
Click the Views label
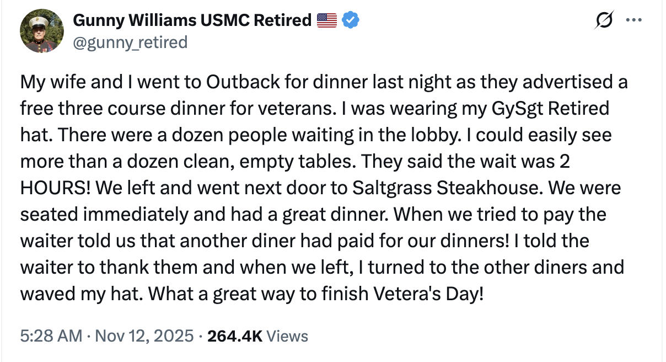tap(287, 336)
